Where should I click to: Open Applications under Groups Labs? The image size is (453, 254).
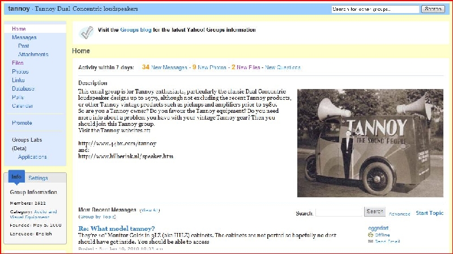tap(32, 157)
